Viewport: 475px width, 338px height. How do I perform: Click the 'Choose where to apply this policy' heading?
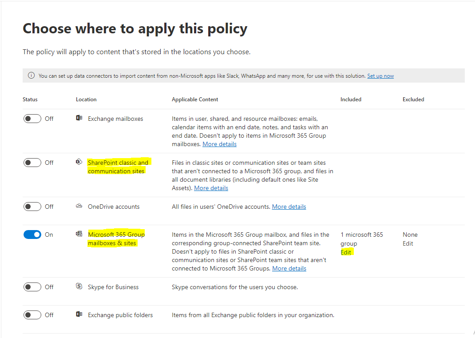tap(135, 28)
